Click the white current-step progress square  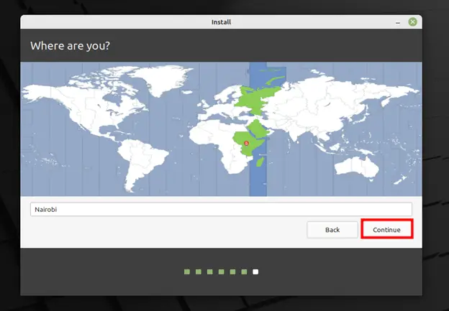click(x=255, y=271)
